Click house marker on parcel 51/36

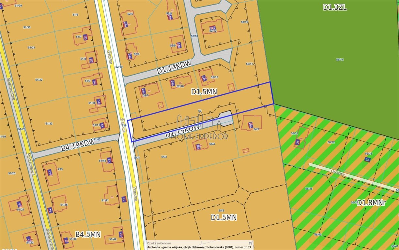pyautogui.click(x=66, y=241)
